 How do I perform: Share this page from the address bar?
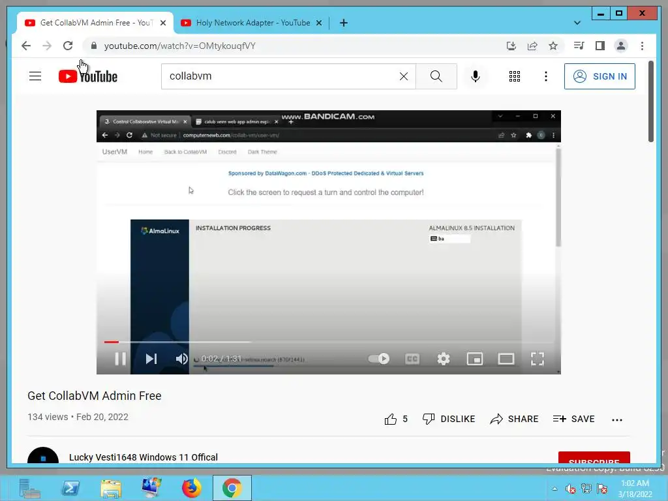coord(532,46)
